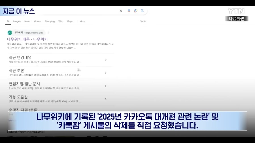Viewport: 255px width, 143px height.
Task: Open three-dot menu beside namu.wiki URL
Action: click(48, 32)
